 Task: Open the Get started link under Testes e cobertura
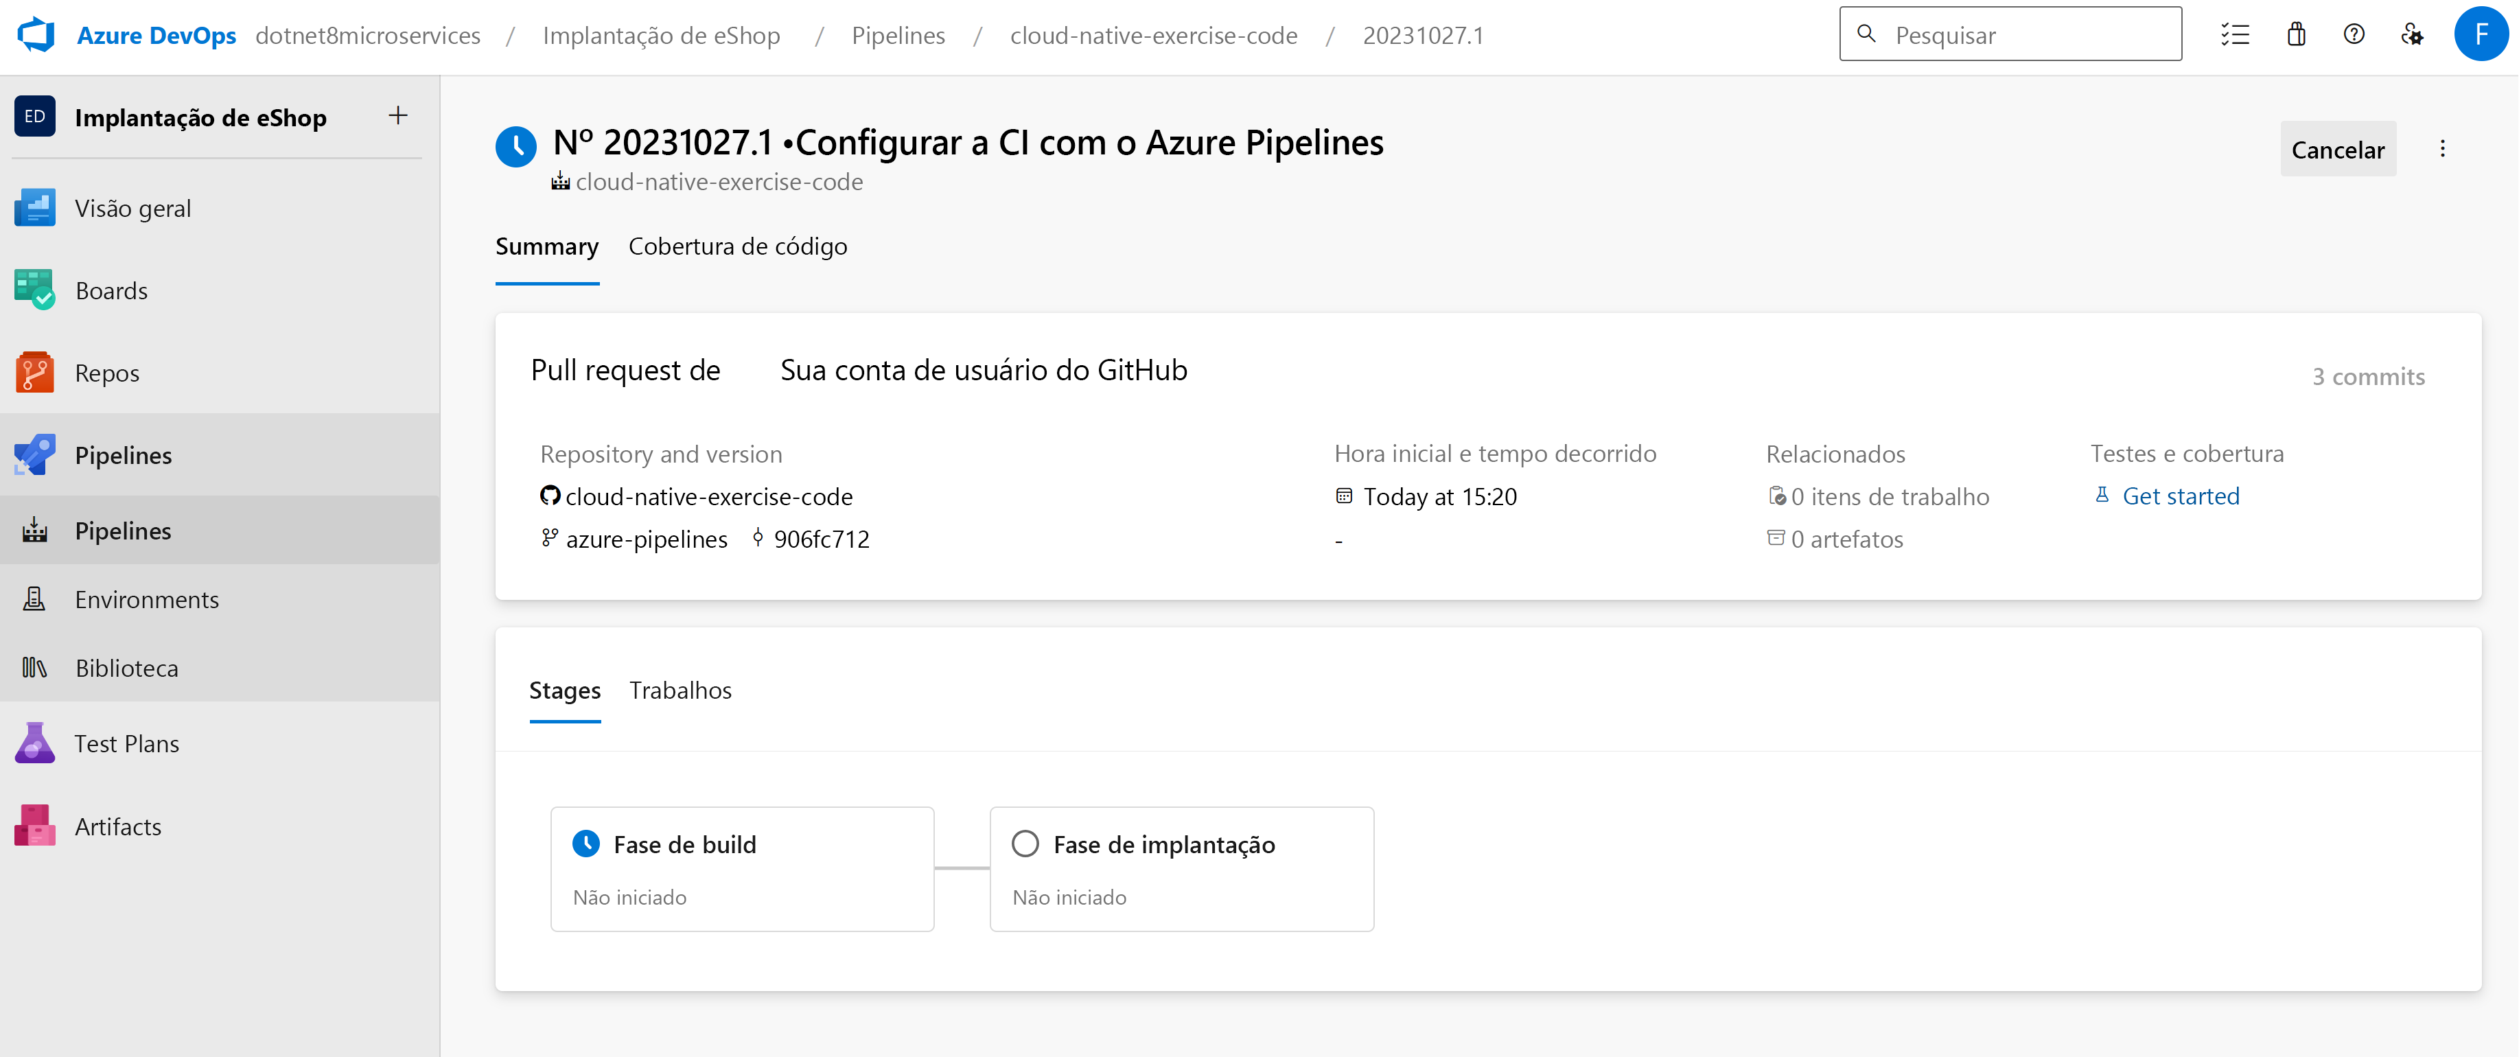pyautogui.click(x=2181, y=496)
